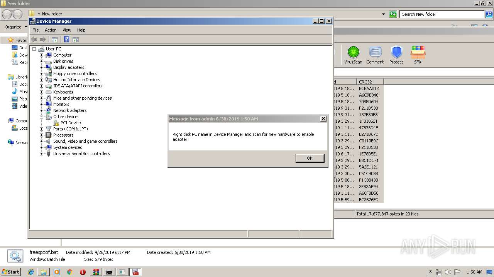Click the Show/Hide Action Pane toolbar icon
494x277 pixels.
76,40
